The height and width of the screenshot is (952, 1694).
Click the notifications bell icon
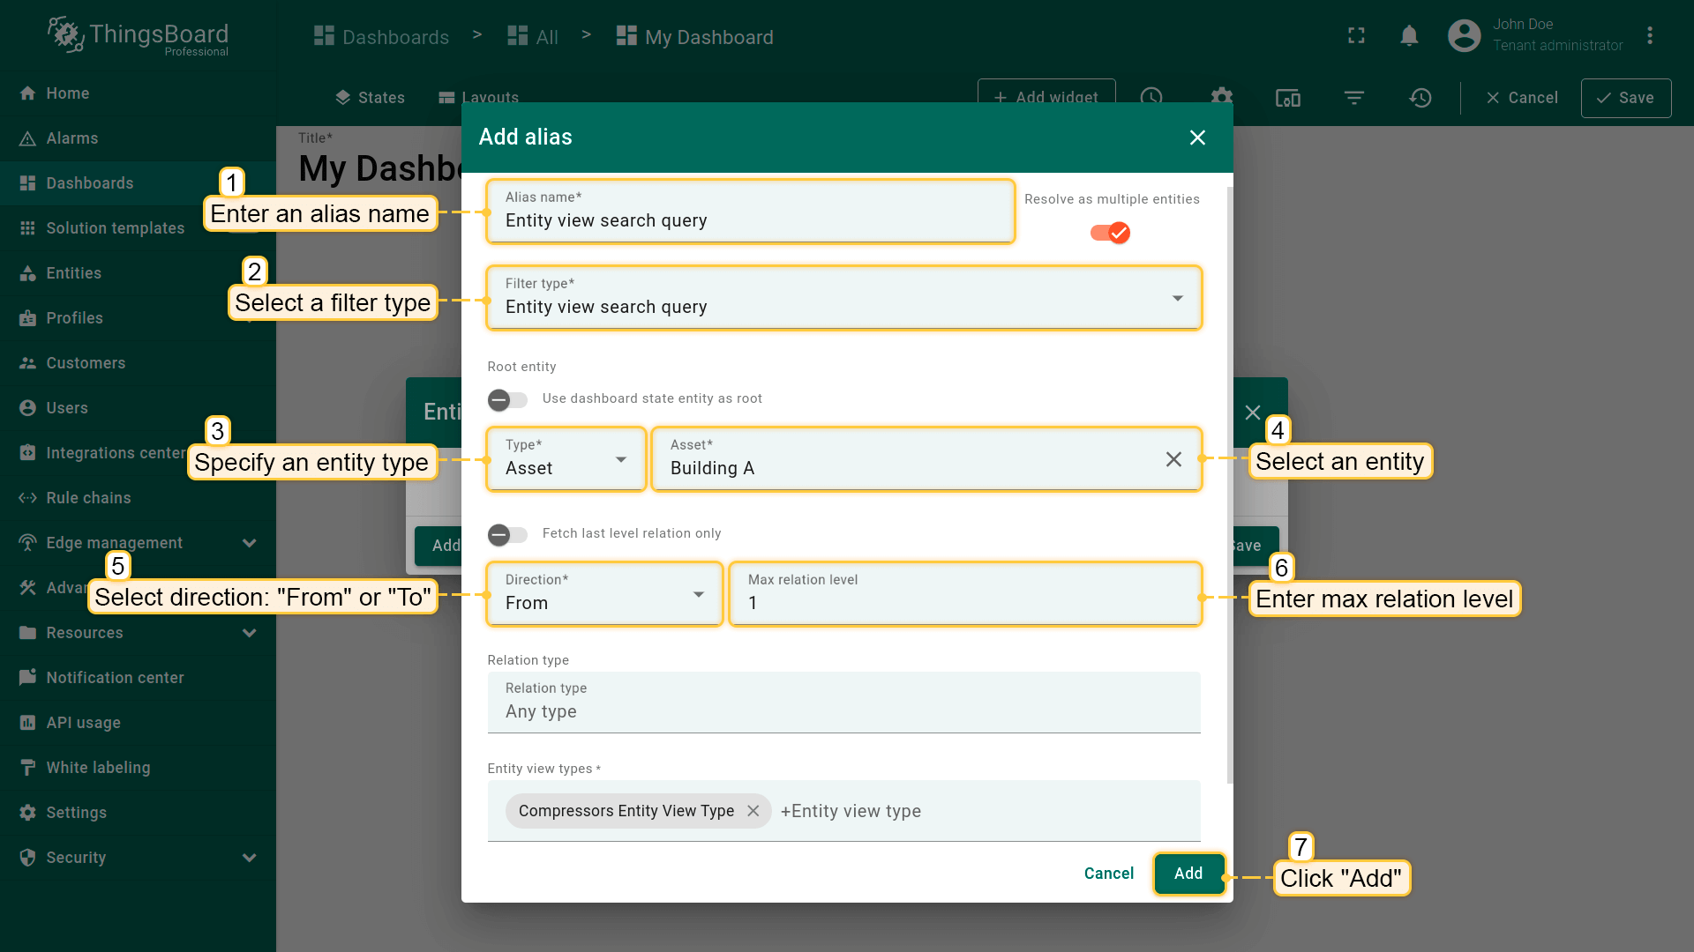[x=1409, y=35]
